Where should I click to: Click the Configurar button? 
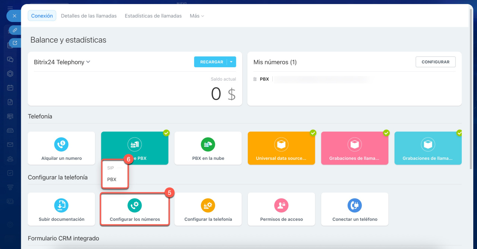click(435, 62)
